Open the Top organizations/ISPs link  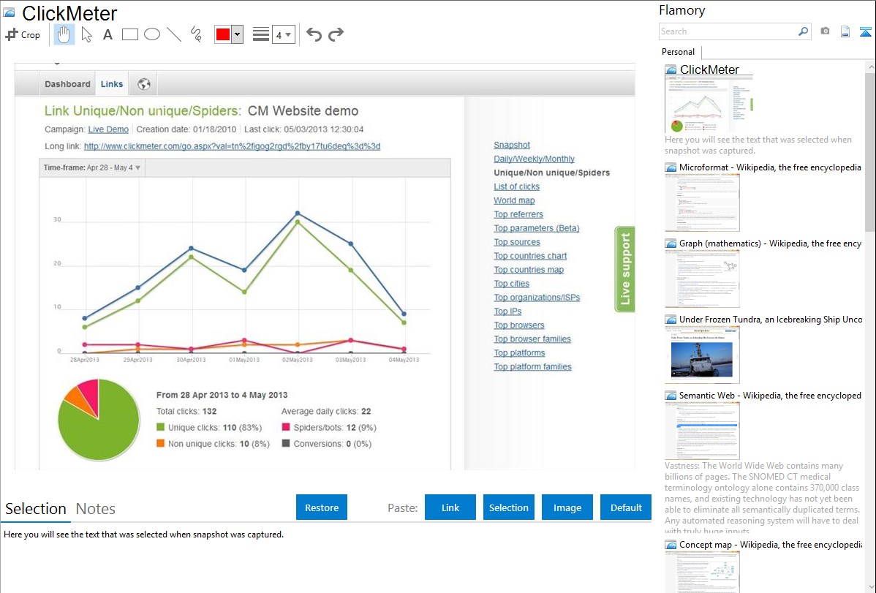point(537,298)
